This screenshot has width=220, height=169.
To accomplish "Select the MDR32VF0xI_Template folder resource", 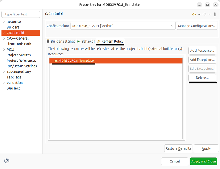I will pyautogui.click(x=76, y=61).
